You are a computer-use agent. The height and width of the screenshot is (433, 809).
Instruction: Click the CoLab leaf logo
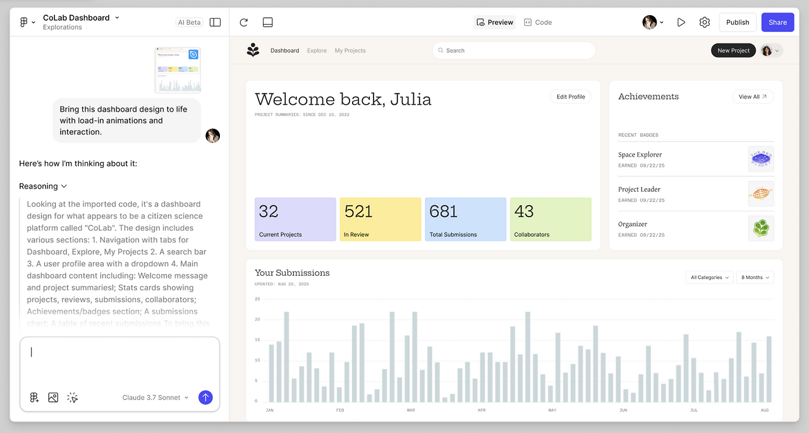click(253, 50)
